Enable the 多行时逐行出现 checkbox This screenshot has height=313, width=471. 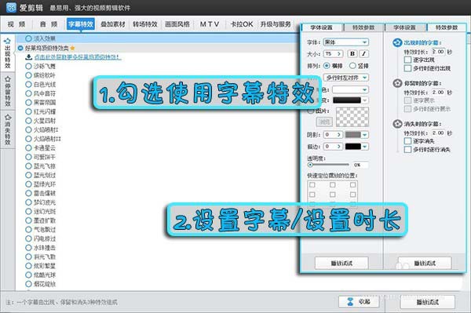click(x=407, y=68)
